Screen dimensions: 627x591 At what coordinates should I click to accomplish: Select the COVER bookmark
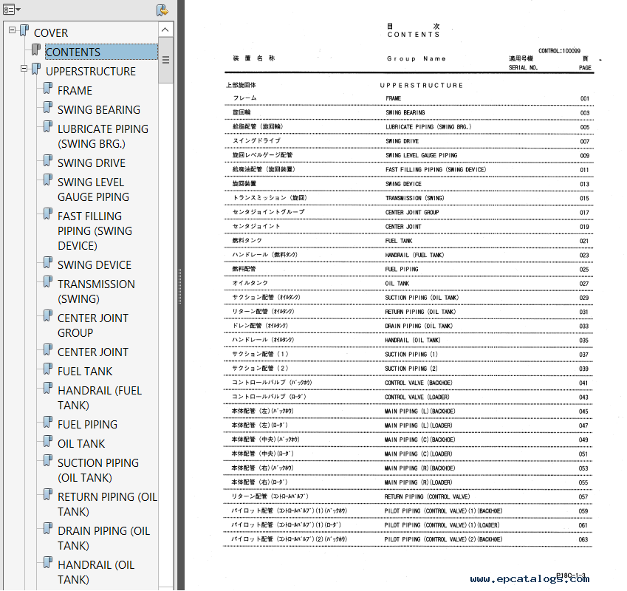(x=51, y=33)
